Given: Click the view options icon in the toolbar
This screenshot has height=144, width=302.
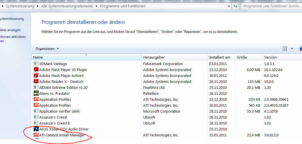Looking at the screenshot, I should coord(285,49).
